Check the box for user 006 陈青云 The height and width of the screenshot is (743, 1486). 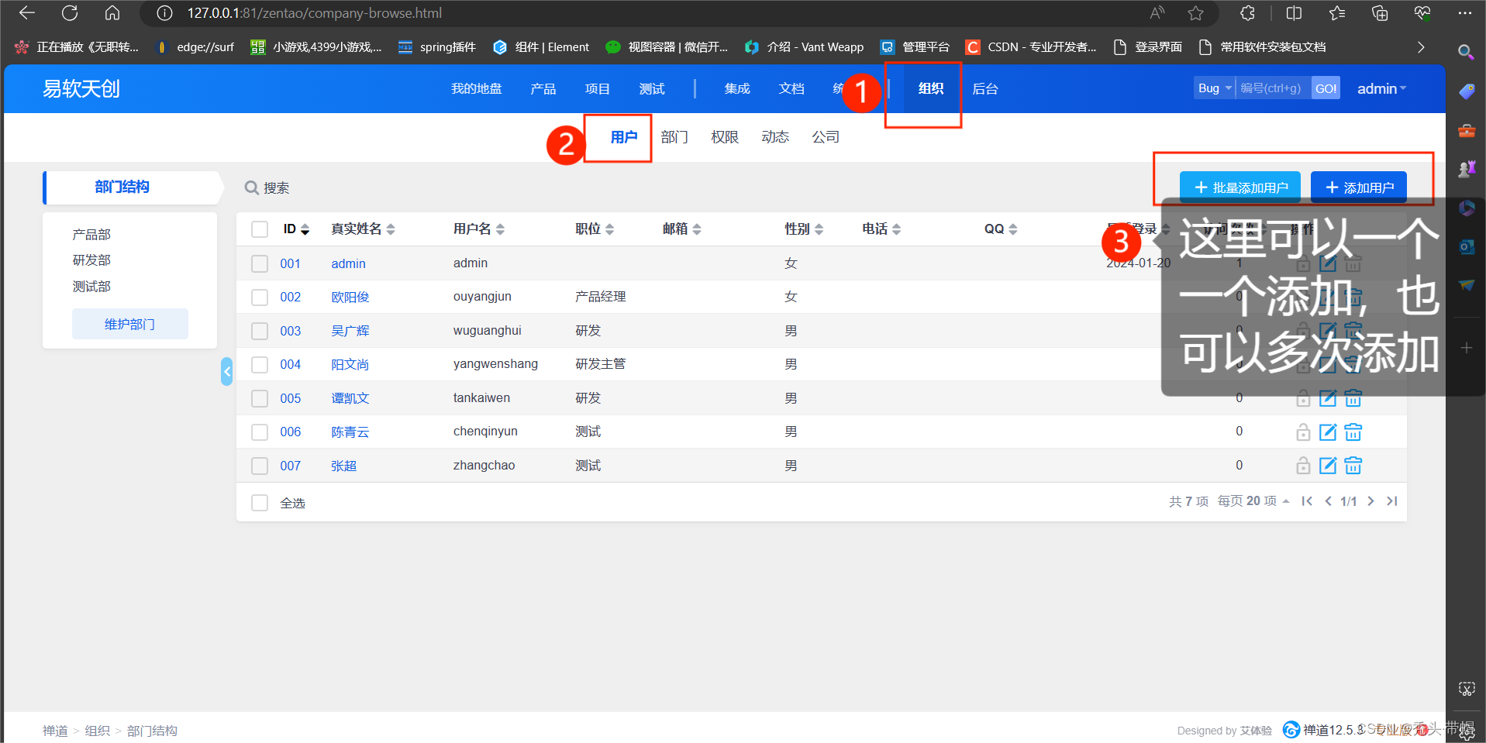260,432
